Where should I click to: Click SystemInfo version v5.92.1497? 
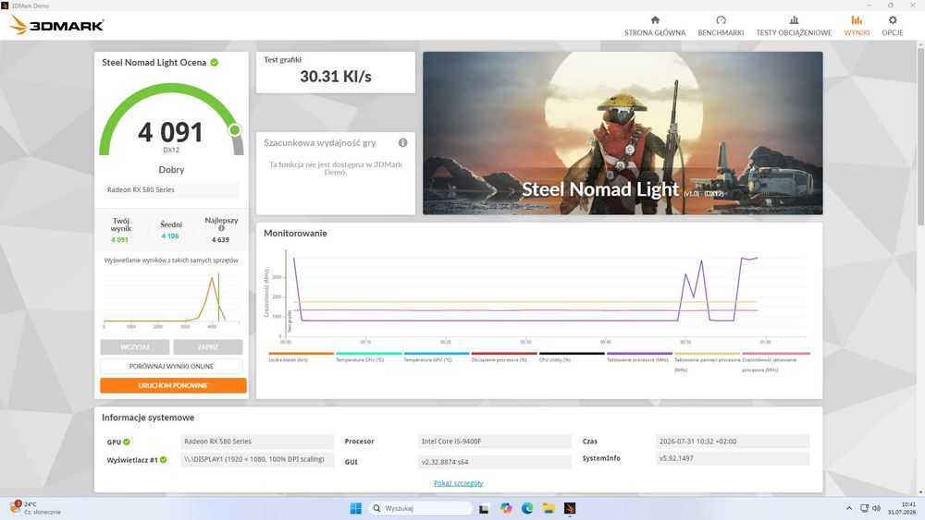point(732,458)
